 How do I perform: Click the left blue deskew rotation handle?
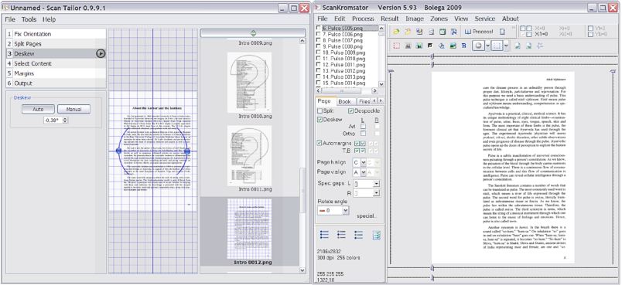coord(118,151)
